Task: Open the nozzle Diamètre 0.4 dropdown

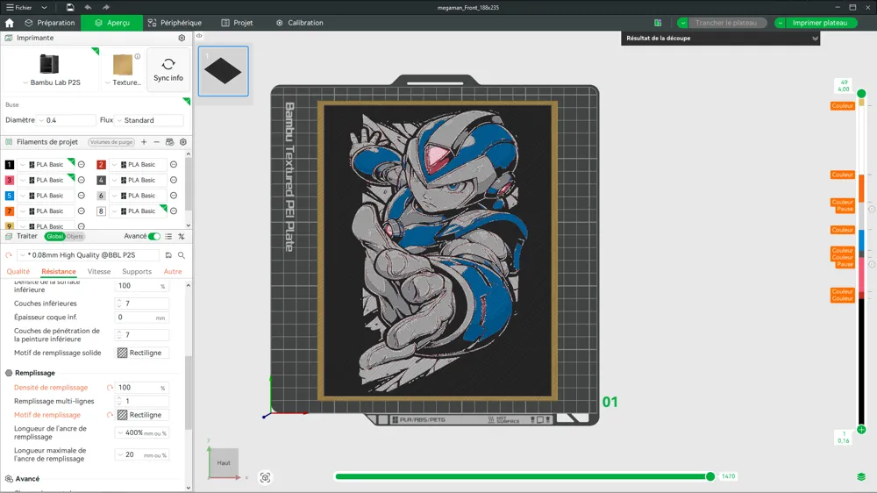Action: pos(66,120)
